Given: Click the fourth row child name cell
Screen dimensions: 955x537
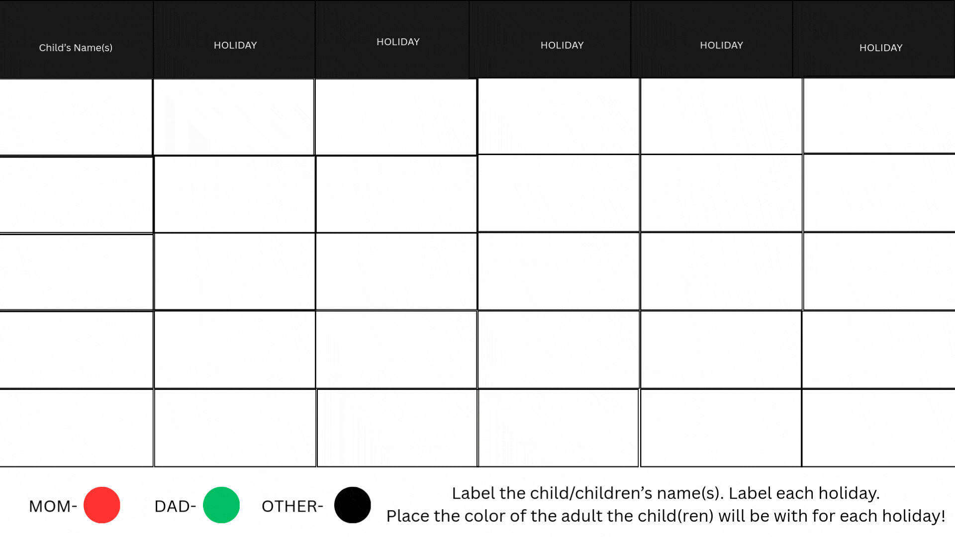Looking at the screenshot, I should coord(76,350).
